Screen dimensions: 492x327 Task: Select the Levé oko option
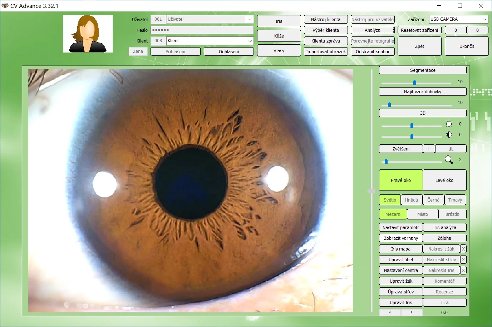tap(444, 180)
